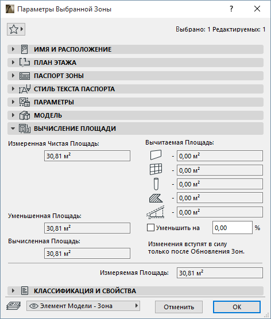Click the ArchiCAD icon in the title bar
The height and width of the screenshot is (319, 271).
pyautogui.click(x=10, y=9)
